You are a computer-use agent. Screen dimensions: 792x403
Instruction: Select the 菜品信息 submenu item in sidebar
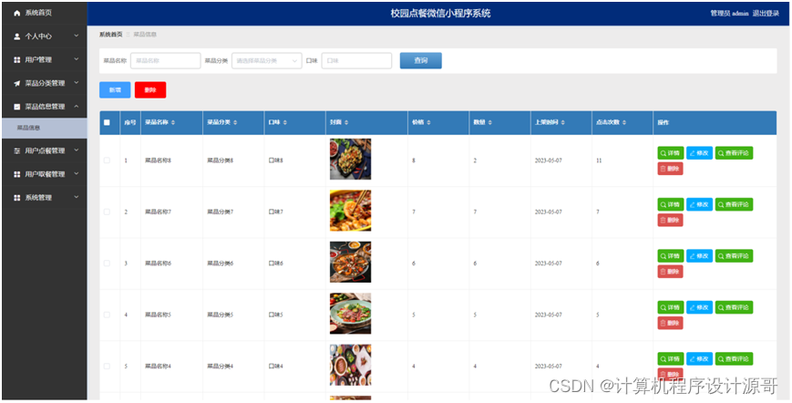(x=44, y=129)
